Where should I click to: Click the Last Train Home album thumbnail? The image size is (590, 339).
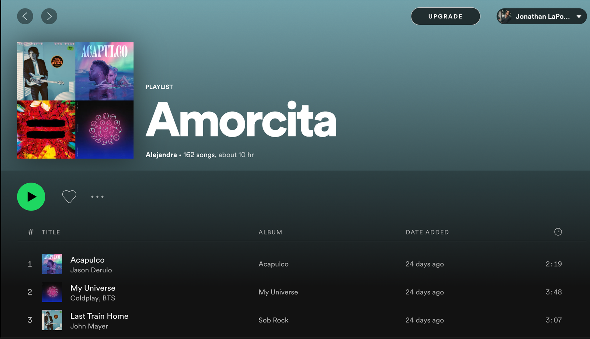[52, 320]
